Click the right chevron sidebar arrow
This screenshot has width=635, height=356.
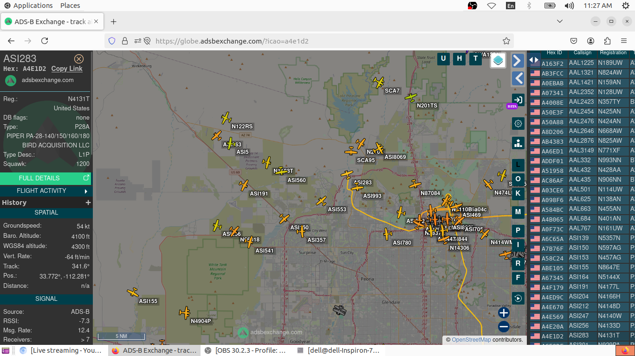pyautogui.click(x=518, y=60)
